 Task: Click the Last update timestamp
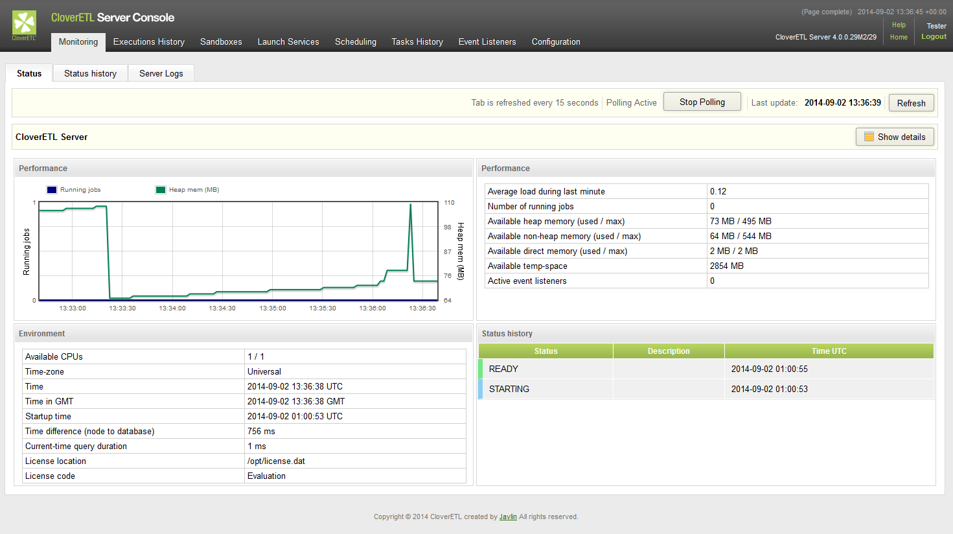click(x=842, y=102)
